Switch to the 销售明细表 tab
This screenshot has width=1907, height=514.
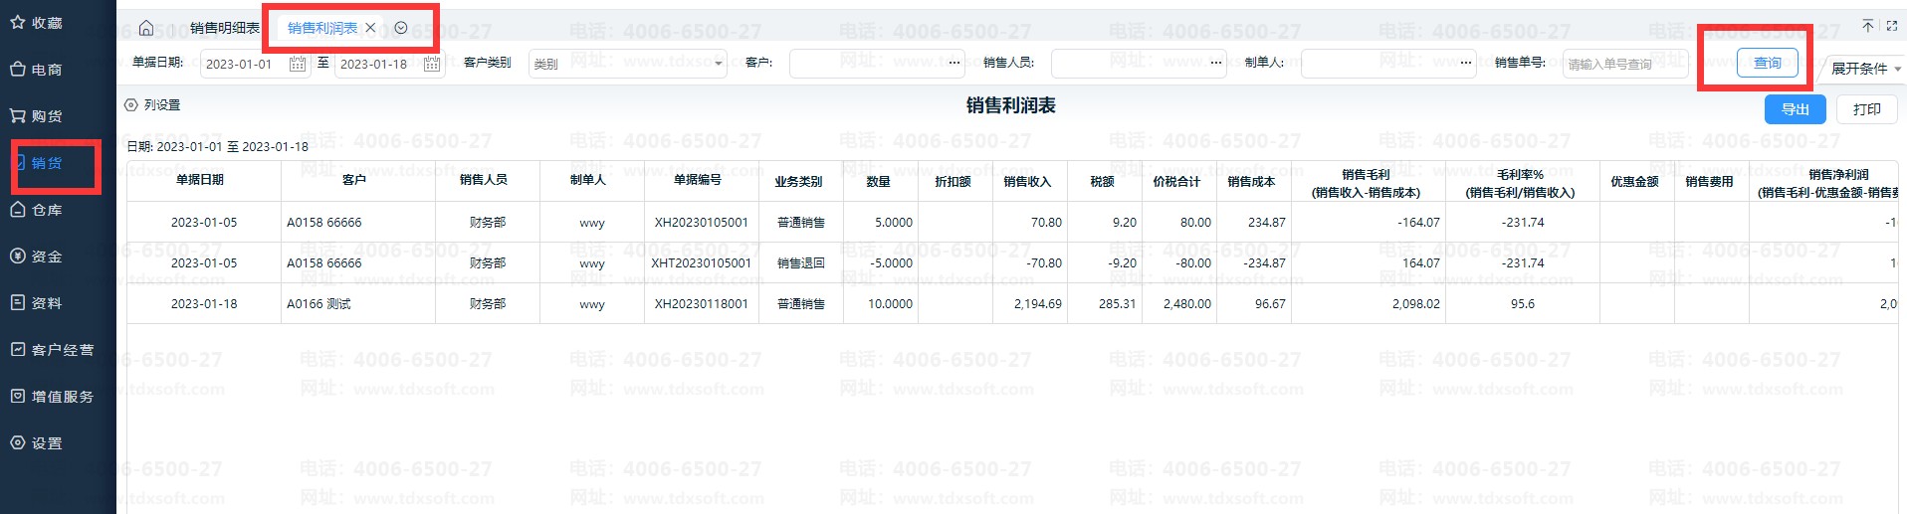[x=224, y=28]
